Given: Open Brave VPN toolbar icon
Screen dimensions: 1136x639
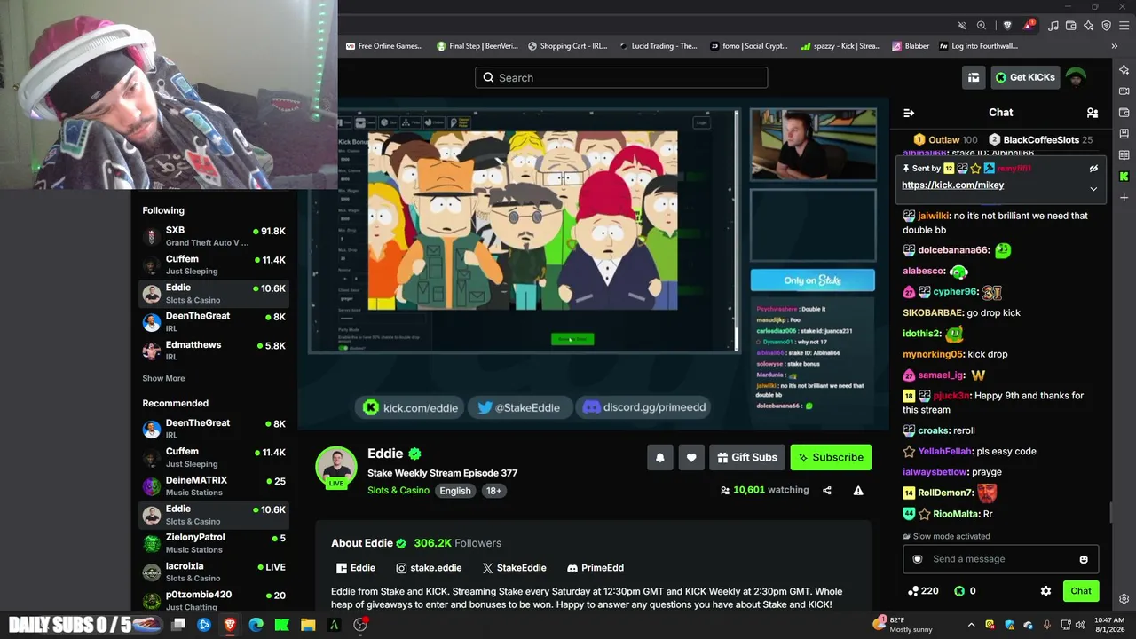Looking at the screenshot, I should [1106, 26].
